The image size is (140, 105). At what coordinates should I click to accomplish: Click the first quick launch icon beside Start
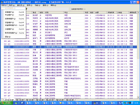(16, 103)
